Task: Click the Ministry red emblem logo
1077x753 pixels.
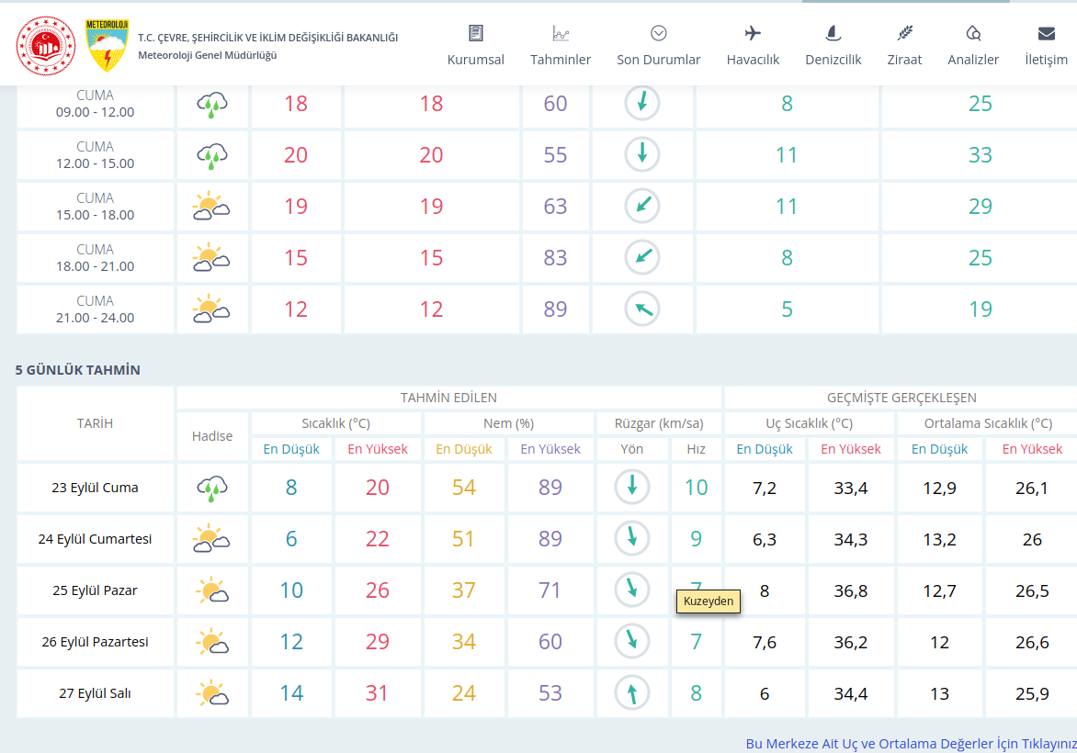Action: click(x=45, y=46)
